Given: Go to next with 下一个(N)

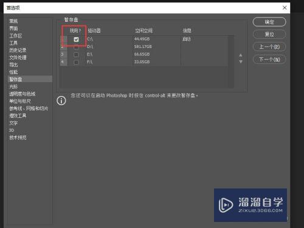Looking at the screenshot, I should pos(269,60).
